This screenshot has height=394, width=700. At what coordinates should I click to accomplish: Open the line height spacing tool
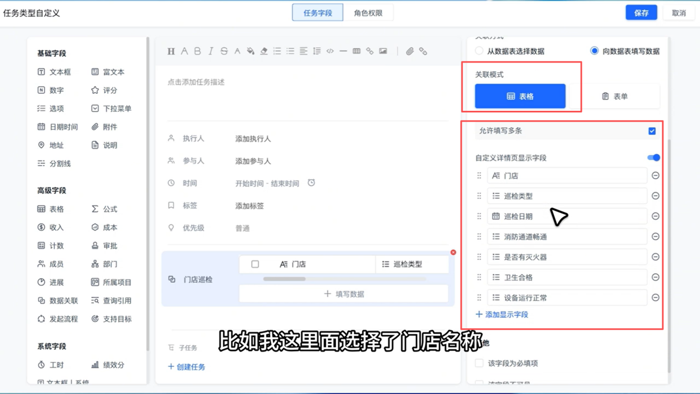(317, 51)
